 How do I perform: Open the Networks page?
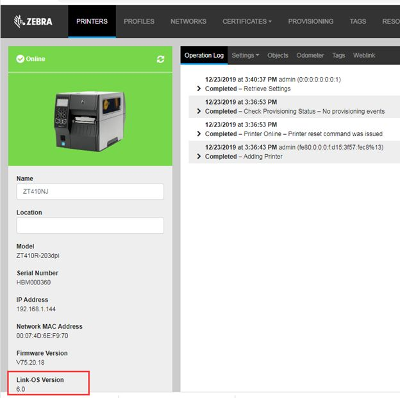(188, 21)
